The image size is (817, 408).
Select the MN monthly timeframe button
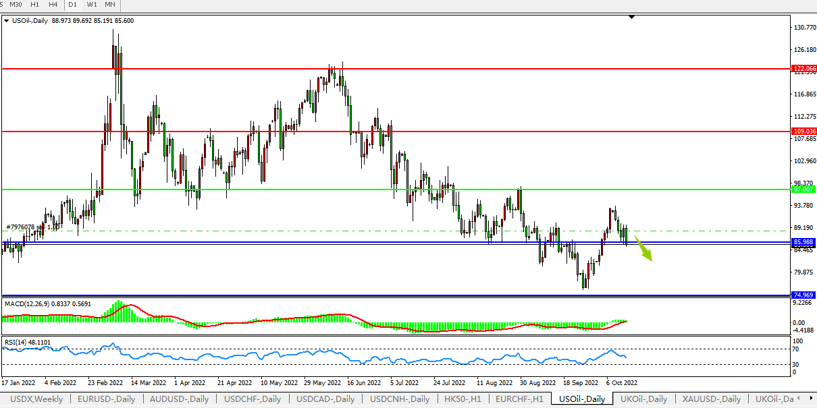click(110, 5)
